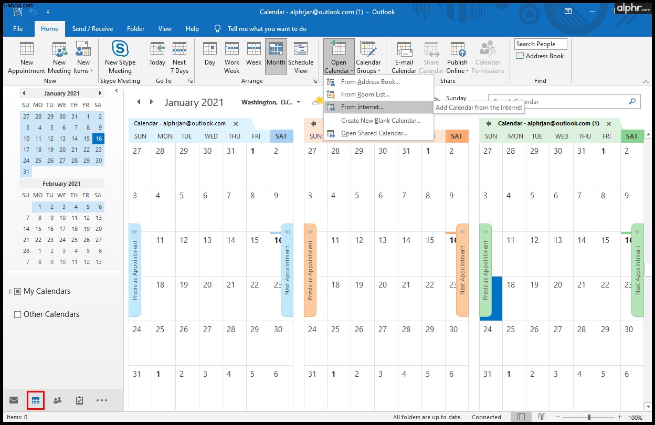
Task: Toggle the Other Calendars checkbox
Action: (x=18, y=315)
